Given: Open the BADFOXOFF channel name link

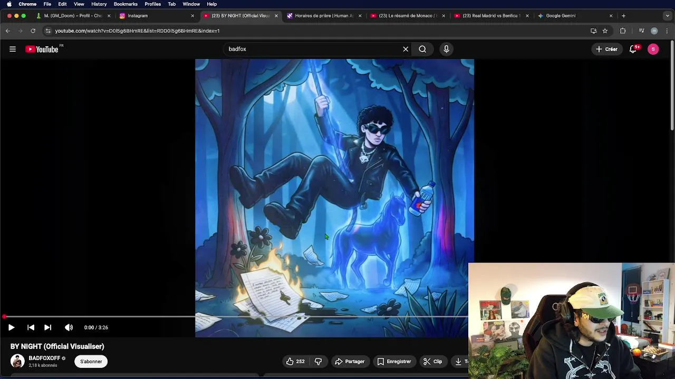Looking at the screenshot, I should [44, 358].
